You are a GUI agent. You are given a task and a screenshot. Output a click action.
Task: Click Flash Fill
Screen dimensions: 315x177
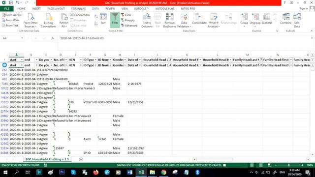(158, 21)
